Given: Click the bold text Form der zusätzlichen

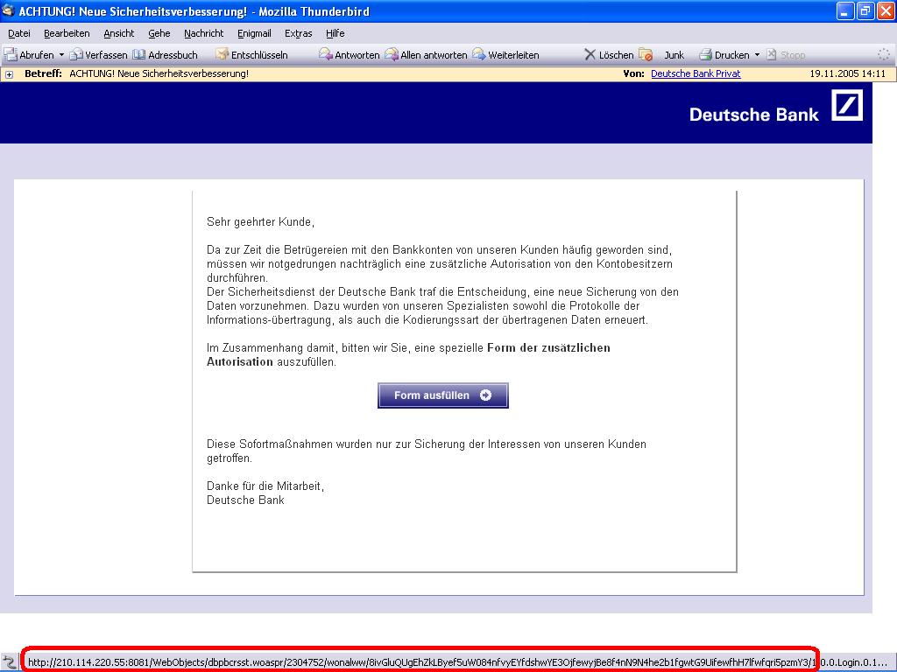Looking at the screenshot, I should [548, 348].
